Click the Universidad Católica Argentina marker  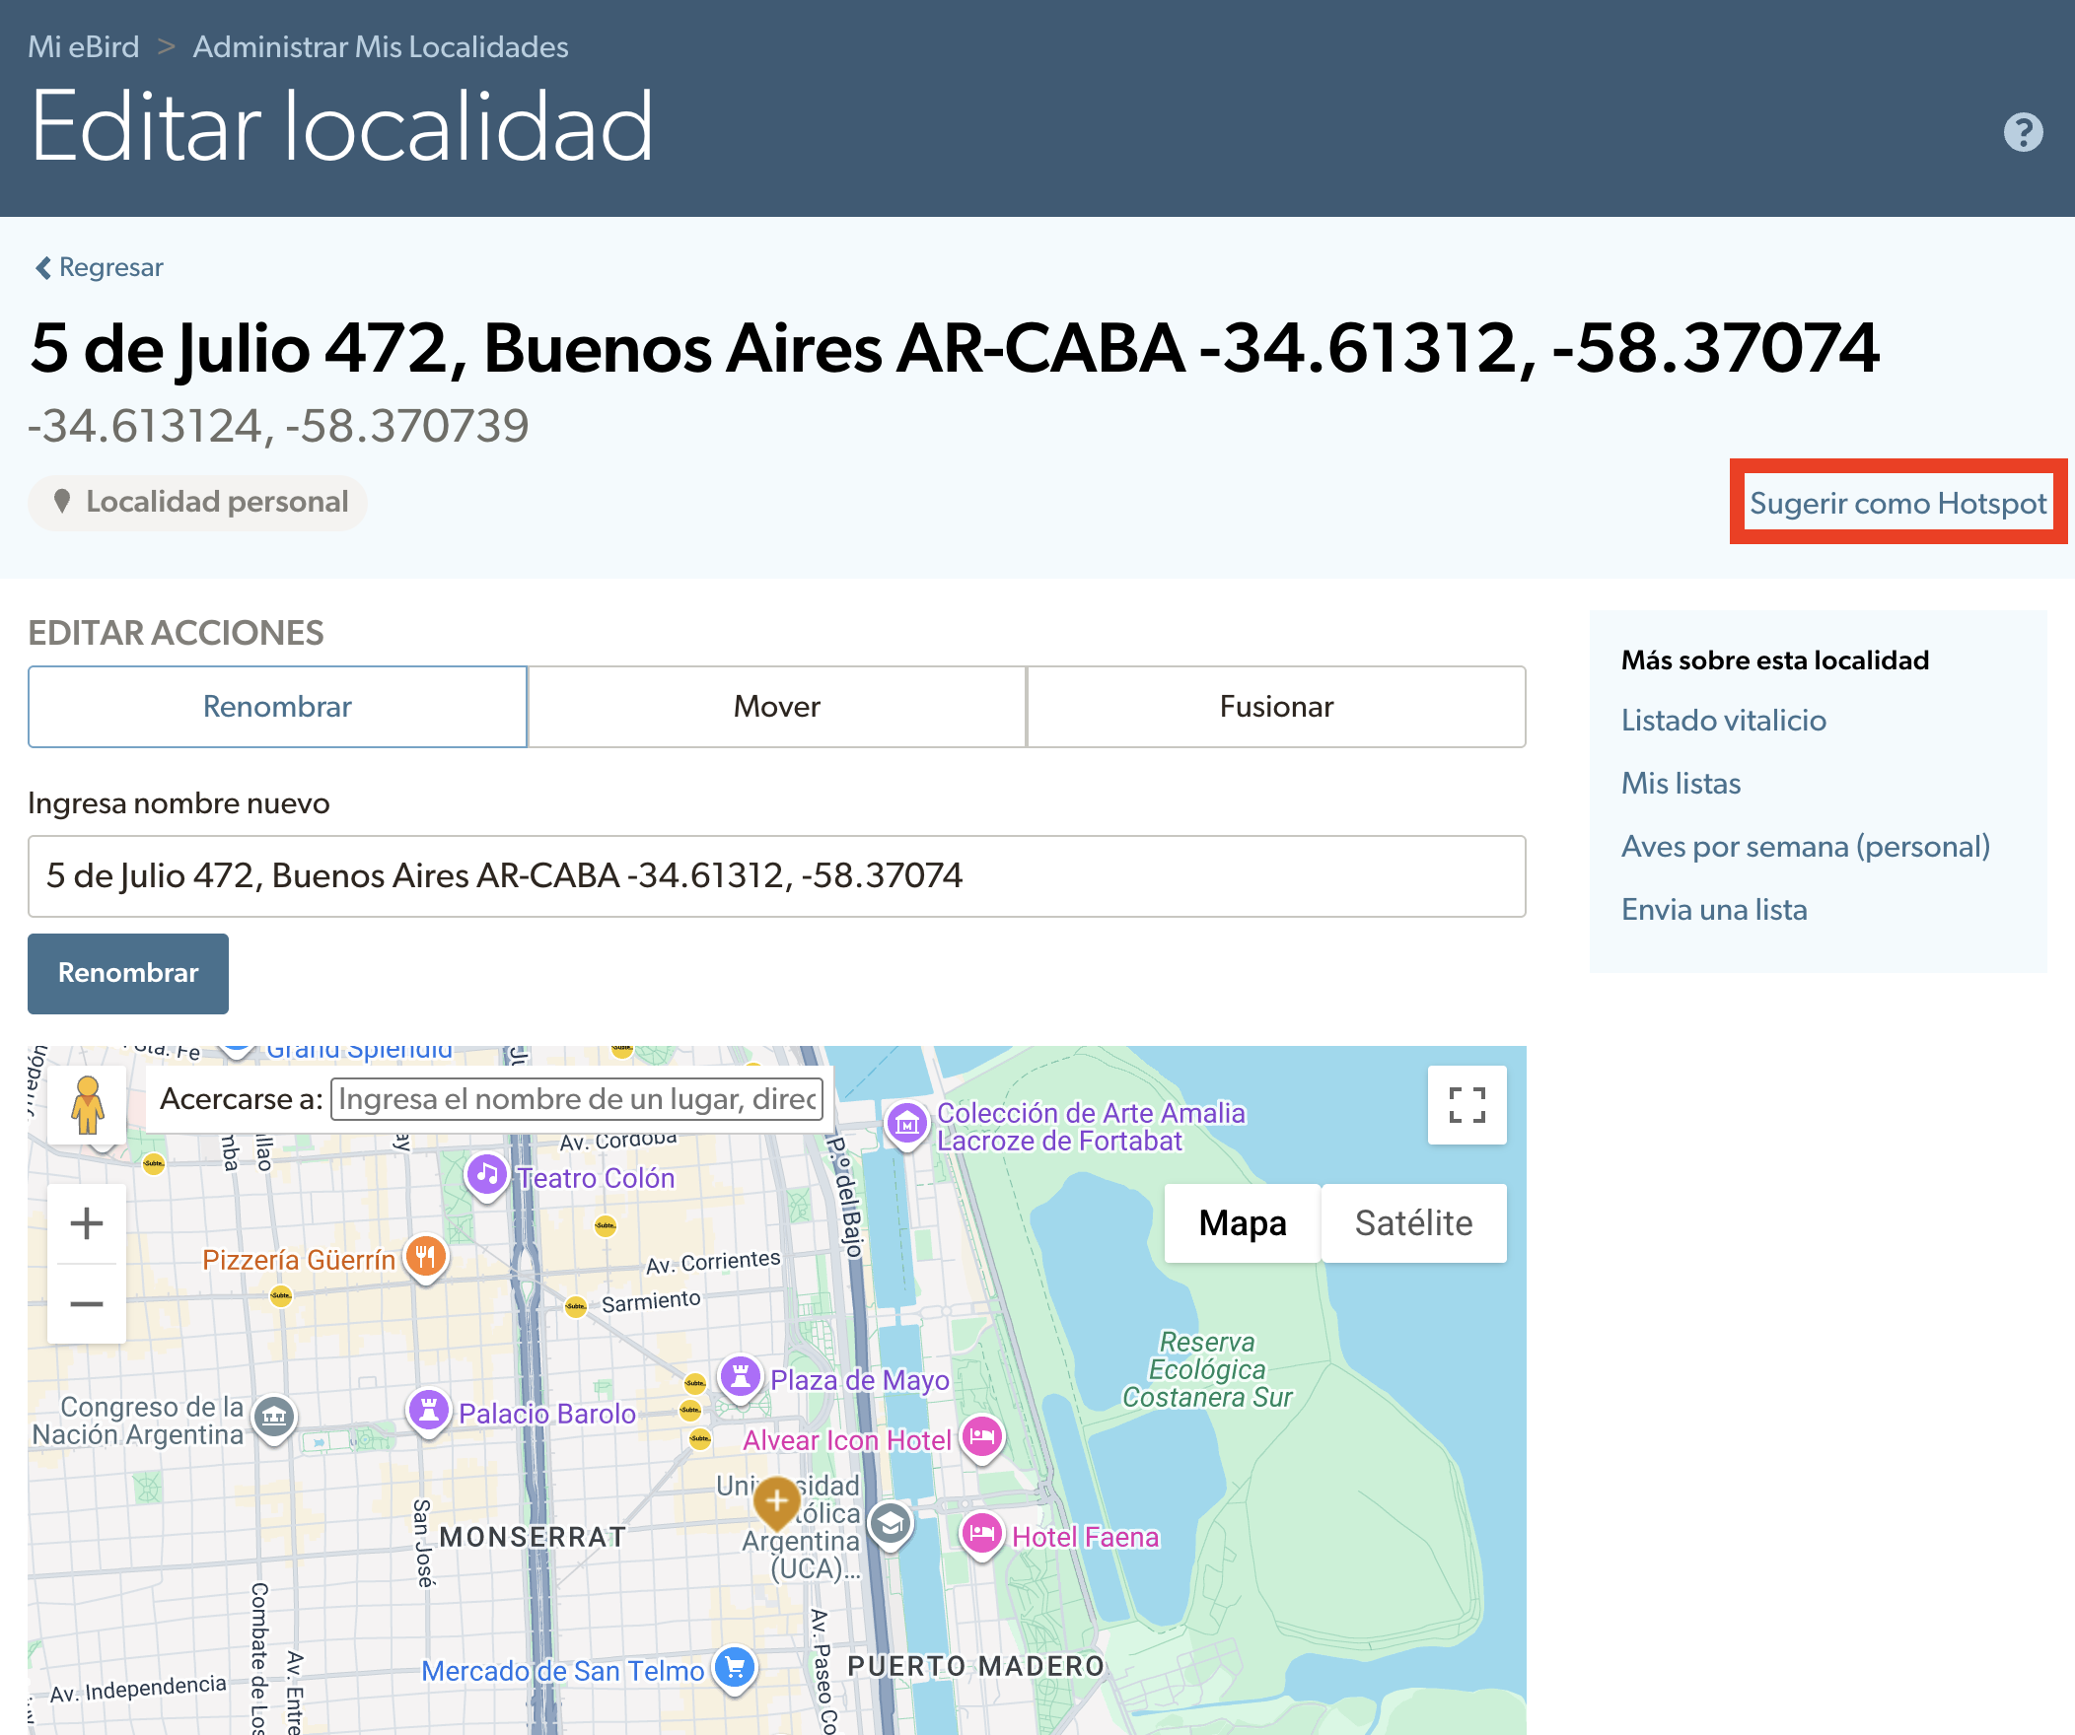click(891, 1527)
